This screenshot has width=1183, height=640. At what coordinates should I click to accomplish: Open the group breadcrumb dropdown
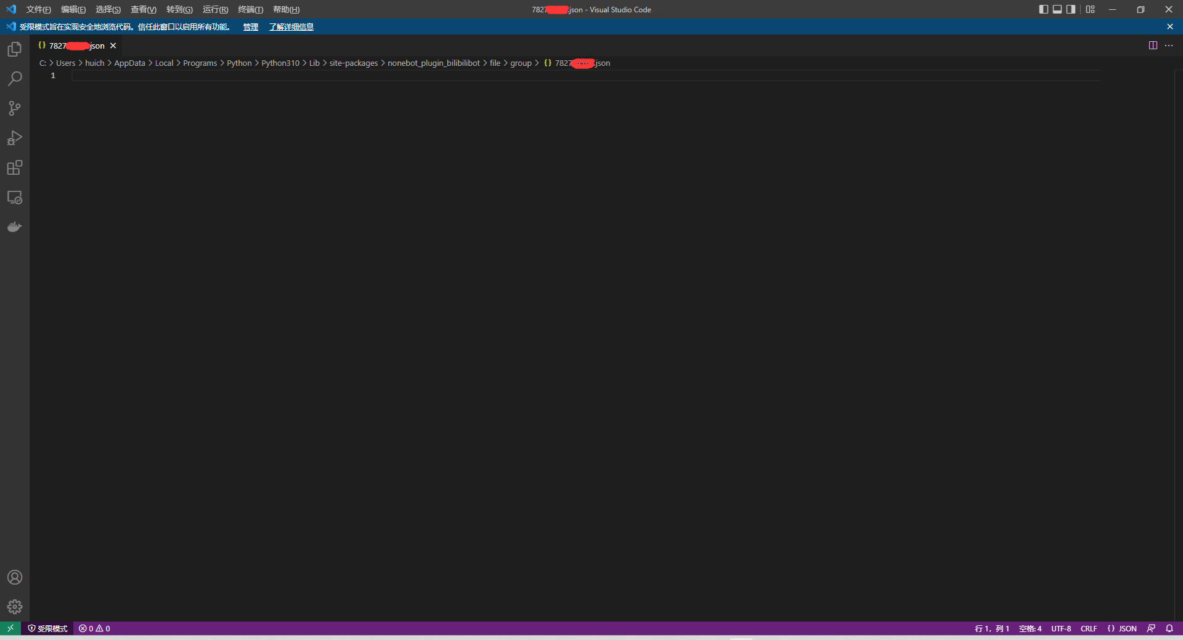point(521,63)
